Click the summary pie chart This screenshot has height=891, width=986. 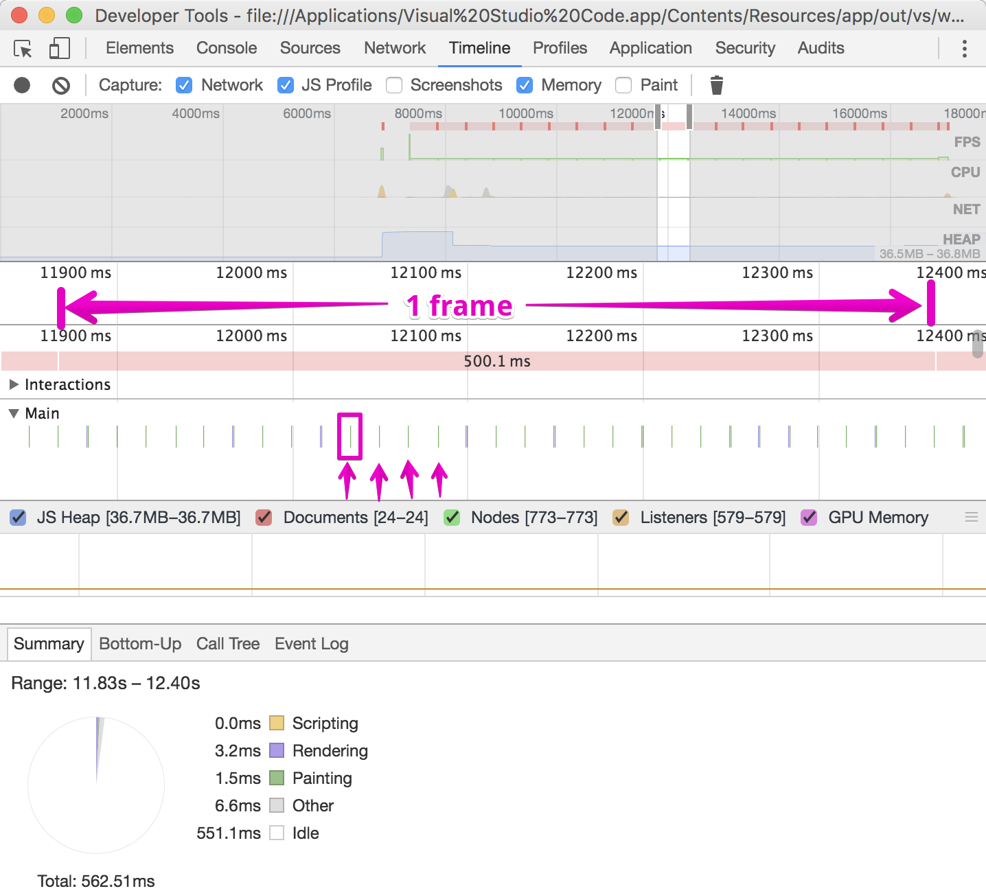(96, 785)
